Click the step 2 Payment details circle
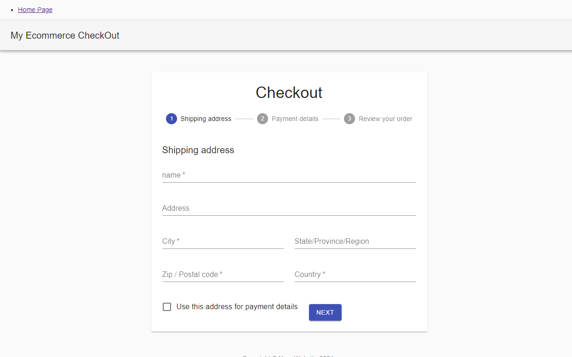572x357 pixels. 263,119
